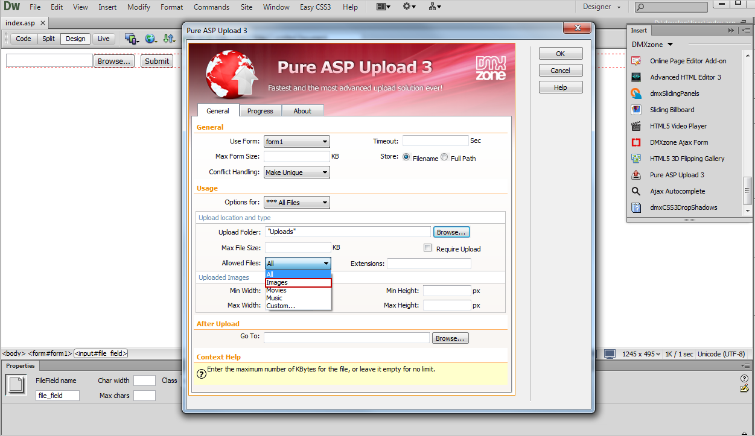Click Upload Folder text field
Screen dimensions: 755x436
(348, 232)
